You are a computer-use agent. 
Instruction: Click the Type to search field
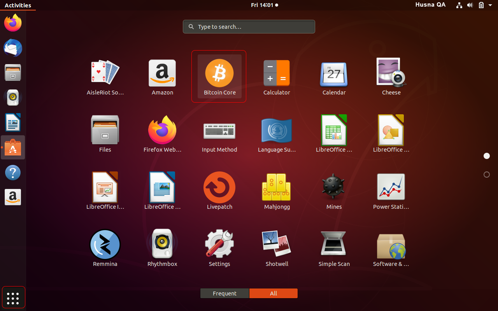point(249,27)
